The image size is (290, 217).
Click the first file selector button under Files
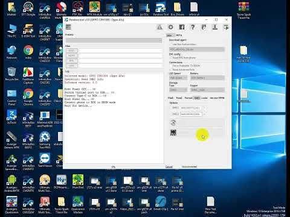[x=72, y=51]
